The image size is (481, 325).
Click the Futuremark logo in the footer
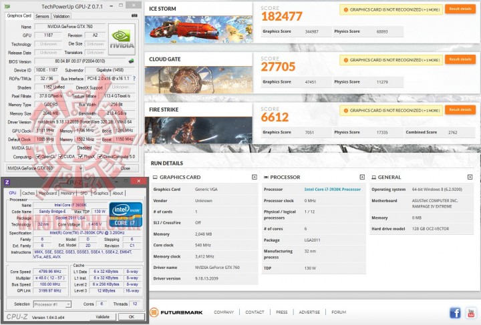176,312
